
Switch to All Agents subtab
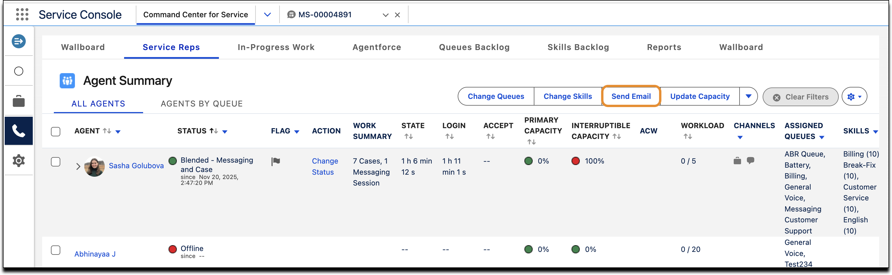coord(98,104)
